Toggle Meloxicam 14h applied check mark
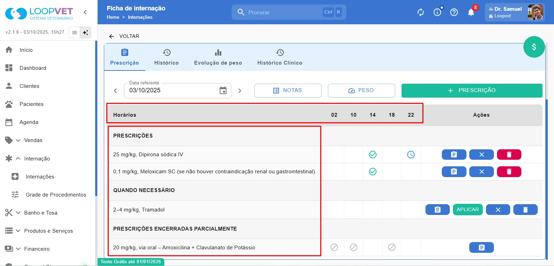This screenshot has width=554, height=266. pos(373,172)
